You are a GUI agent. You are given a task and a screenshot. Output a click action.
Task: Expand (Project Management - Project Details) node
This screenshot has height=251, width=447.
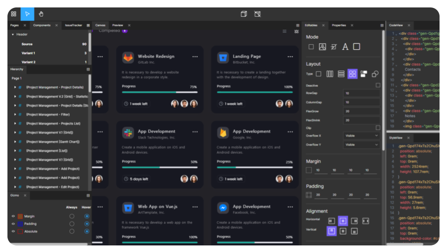click(15, 87)
